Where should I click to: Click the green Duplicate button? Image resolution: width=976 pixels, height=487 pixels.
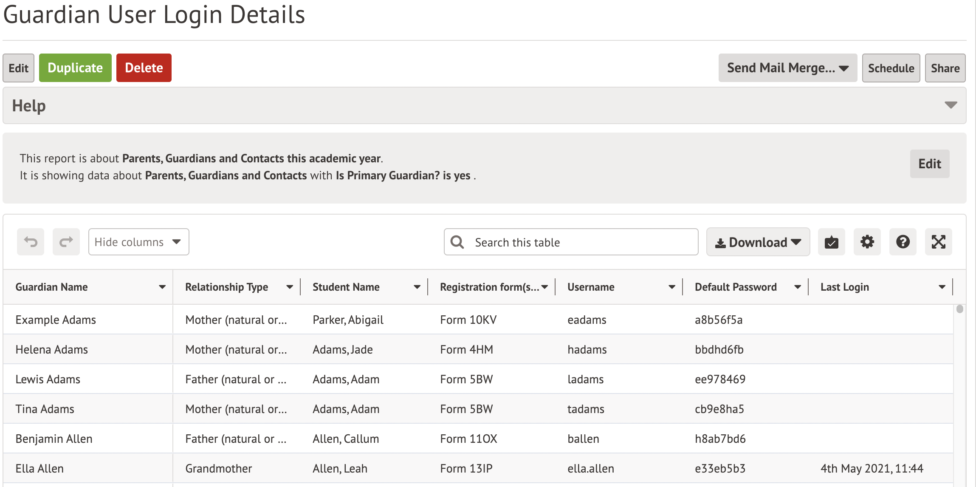pyautogui.click(x=75, y=68)
